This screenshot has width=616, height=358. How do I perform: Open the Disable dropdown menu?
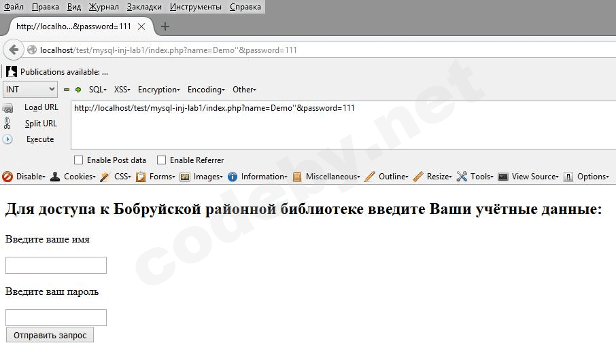click(31, 177)
